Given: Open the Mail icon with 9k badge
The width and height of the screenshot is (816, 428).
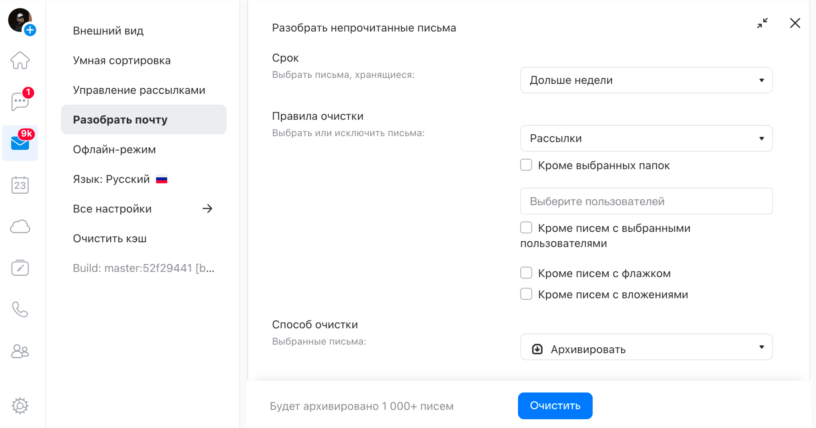Looking at the screenshot, I should click(20, 143).
